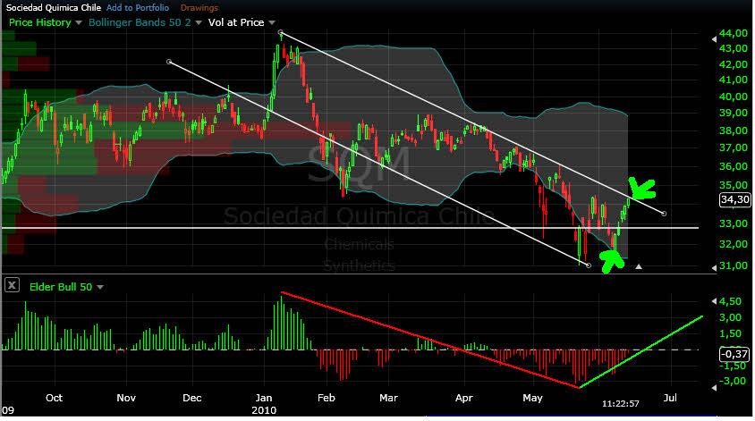Open the Drawings link
Screen dimensions: 755x421
(x=199, y=8)
